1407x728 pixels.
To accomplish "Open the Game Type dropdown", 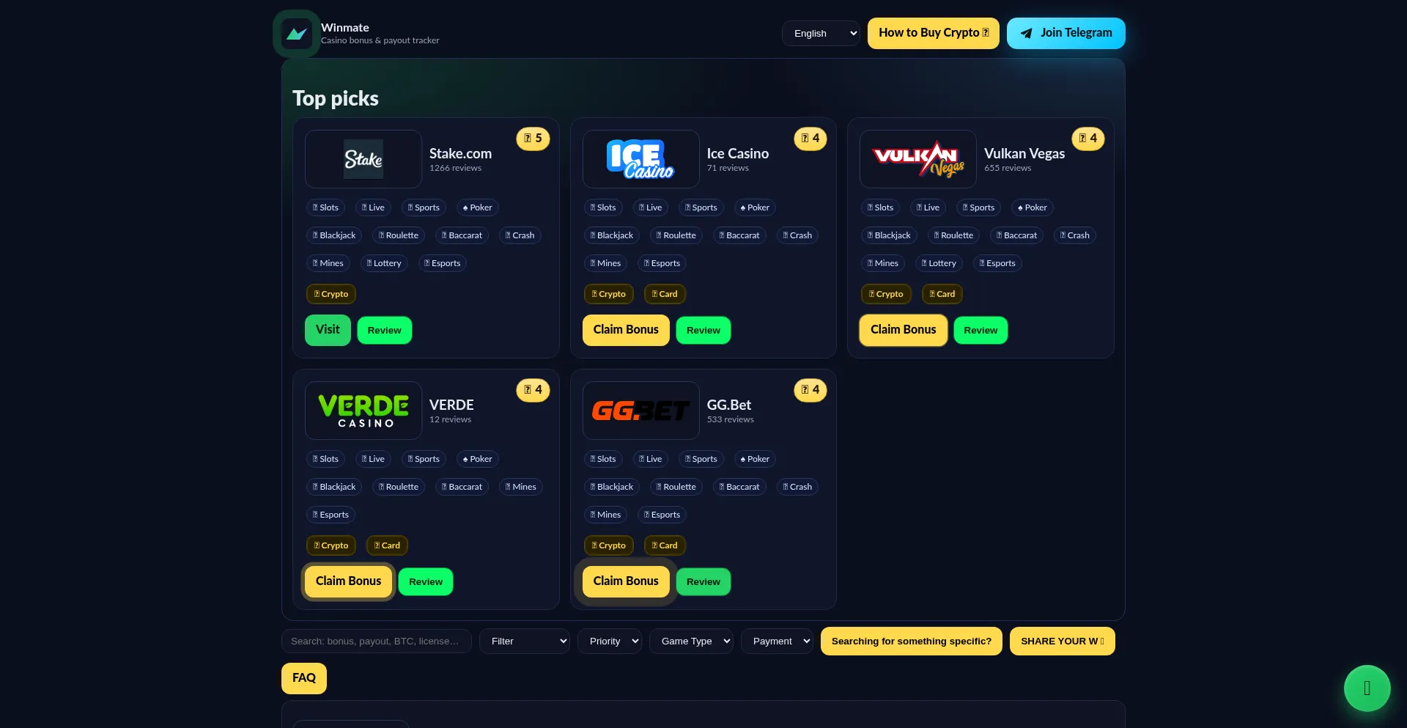I will click(691, 641).
